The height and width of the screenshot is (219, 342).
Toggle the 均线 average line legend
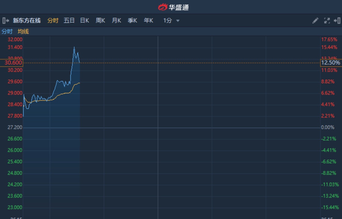tap(23, 31)
